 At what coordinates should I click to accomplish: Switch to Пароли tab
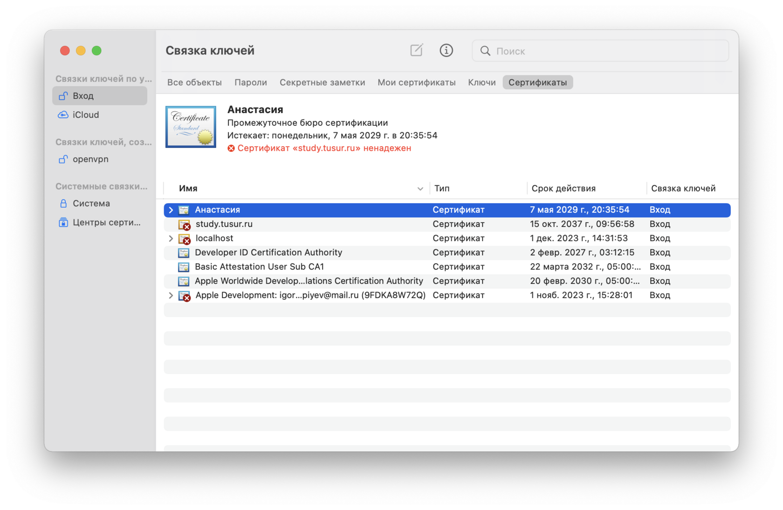(251, 82)
